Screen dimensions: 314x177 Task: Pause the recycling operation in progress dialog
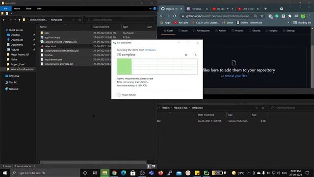[x=186, y=55]
